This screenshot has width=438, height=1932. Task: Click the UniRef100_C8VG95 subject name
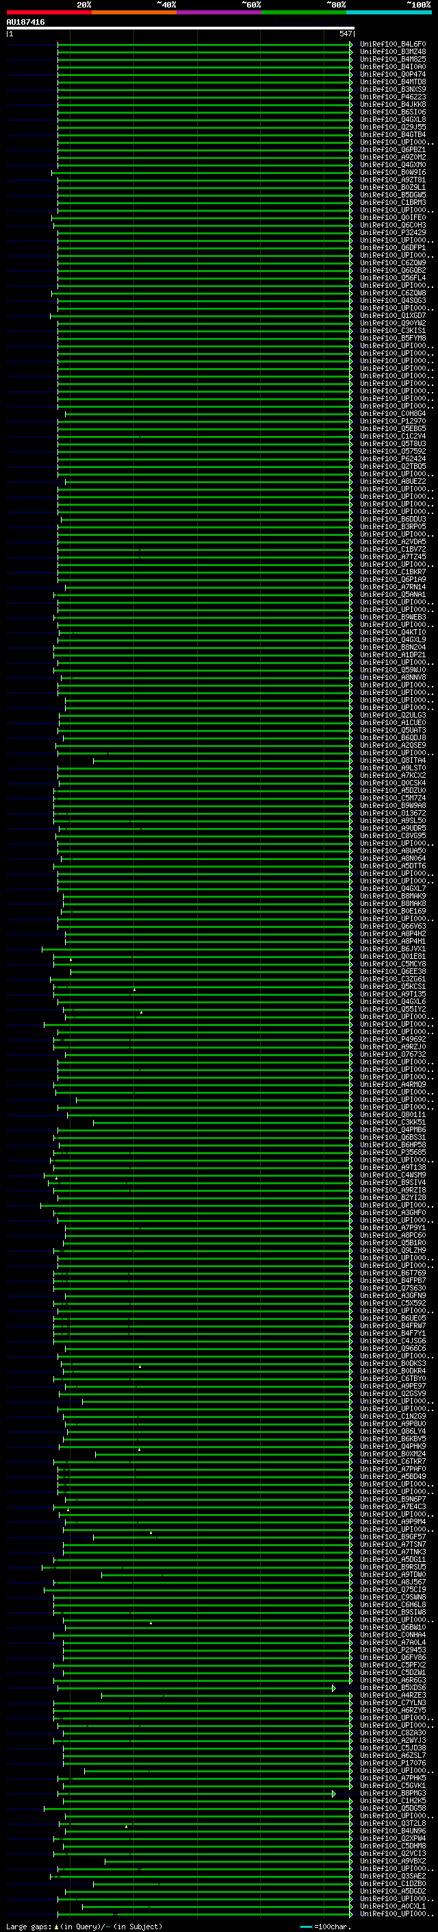tap(392, 835)
